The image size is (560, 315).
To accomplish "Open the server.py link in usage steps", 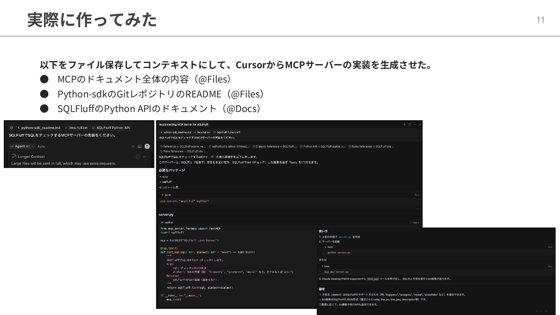I will (344, 237).
